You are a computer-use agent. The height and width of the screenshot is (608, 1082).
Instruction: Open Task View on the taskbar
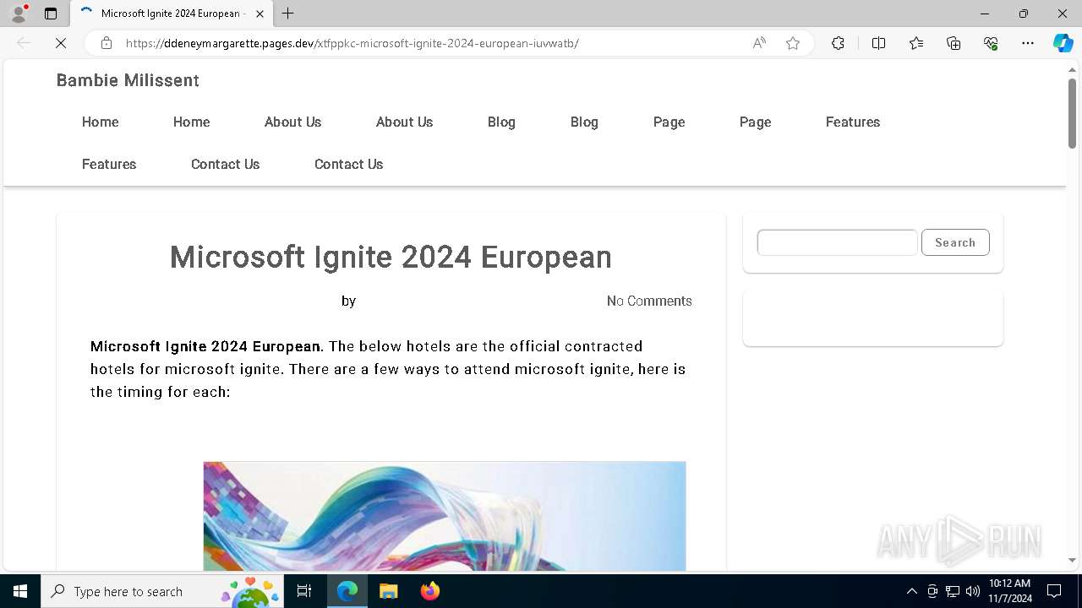pos(305,591)
